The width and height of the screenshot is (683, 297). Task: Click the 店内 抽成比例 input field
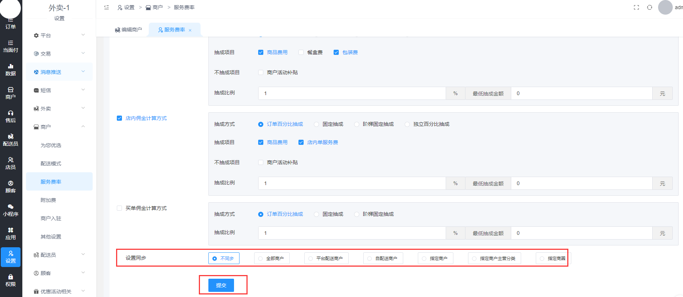352,183
